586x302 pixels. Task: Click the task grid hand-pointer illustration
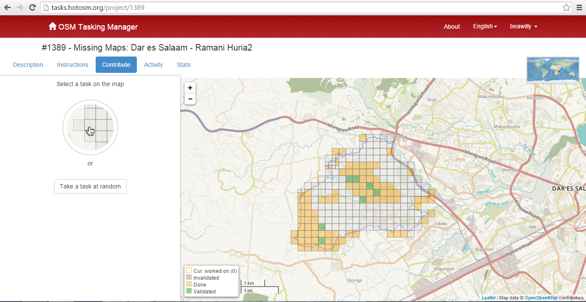[90, 128]
